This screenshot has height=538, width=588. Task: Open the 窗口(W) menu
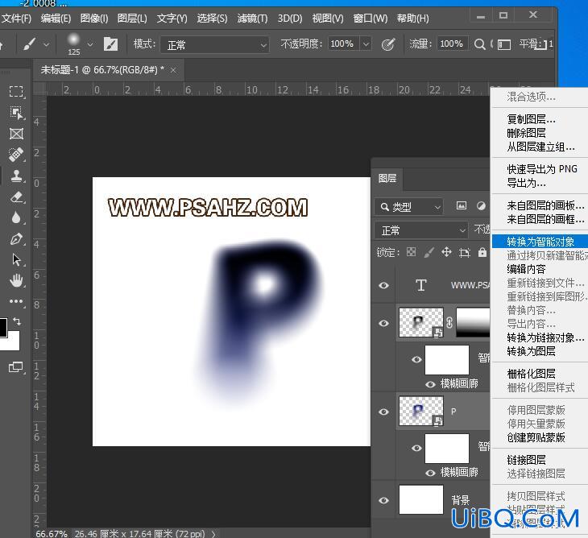371,18
